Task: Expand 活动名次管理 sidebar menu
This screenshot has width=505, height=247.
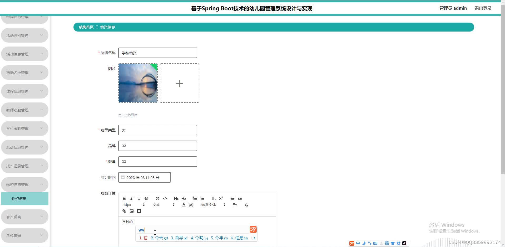Action: click(x=25, y=73)
